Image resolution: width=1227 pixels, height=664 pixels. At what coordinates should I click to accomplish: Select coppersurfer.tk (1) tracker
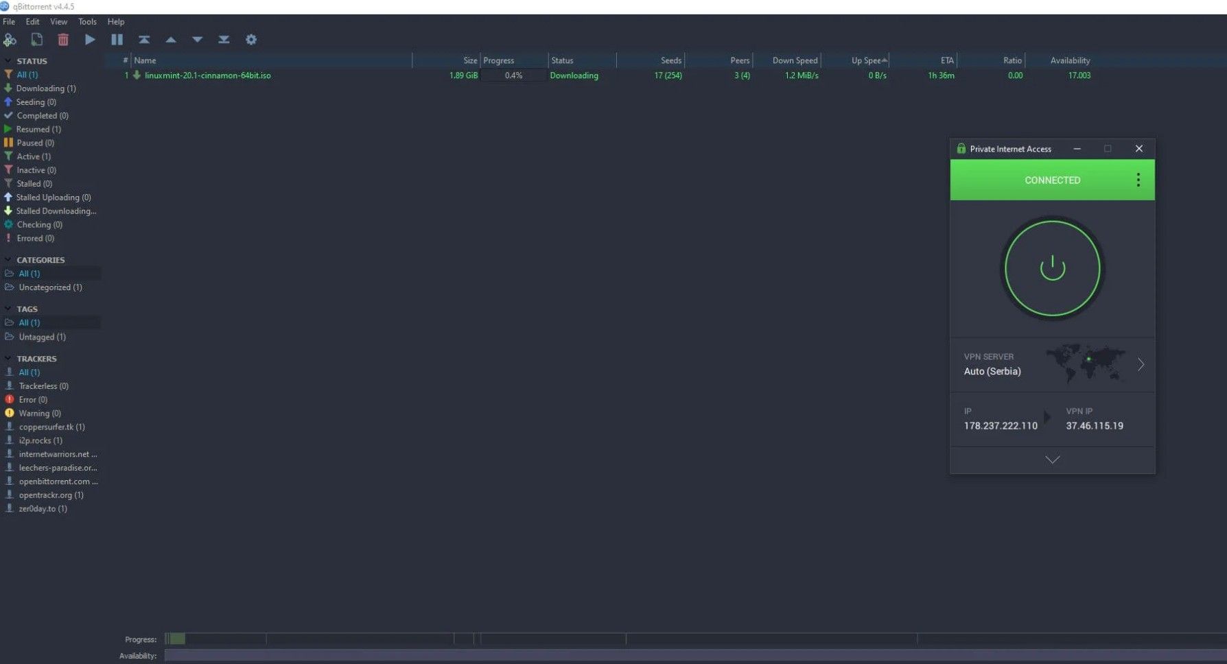click(51, 427)
